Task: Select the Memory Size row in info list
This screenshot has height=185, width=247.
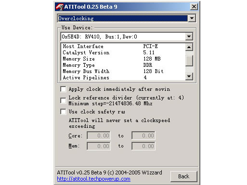Action: click(x=123, y=59)
